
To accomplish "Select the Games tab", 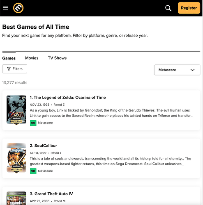I will tap(9, 58).
